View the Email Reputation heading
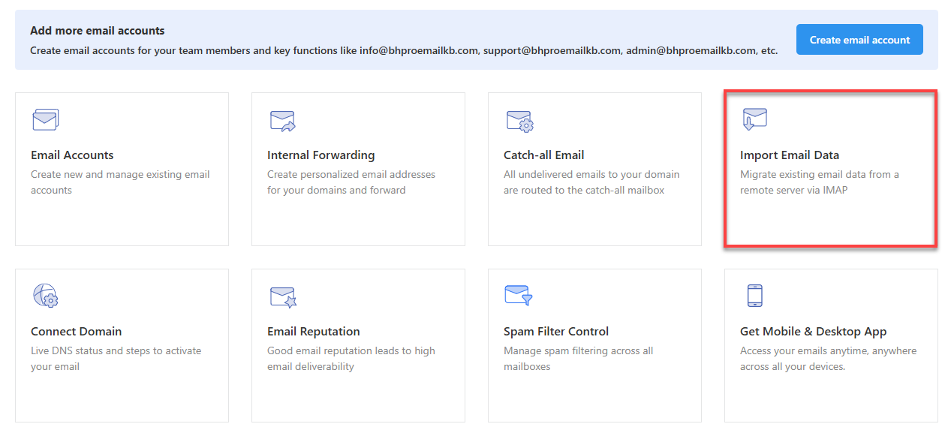Screen dimensions: 948x436 click(313, 332)
